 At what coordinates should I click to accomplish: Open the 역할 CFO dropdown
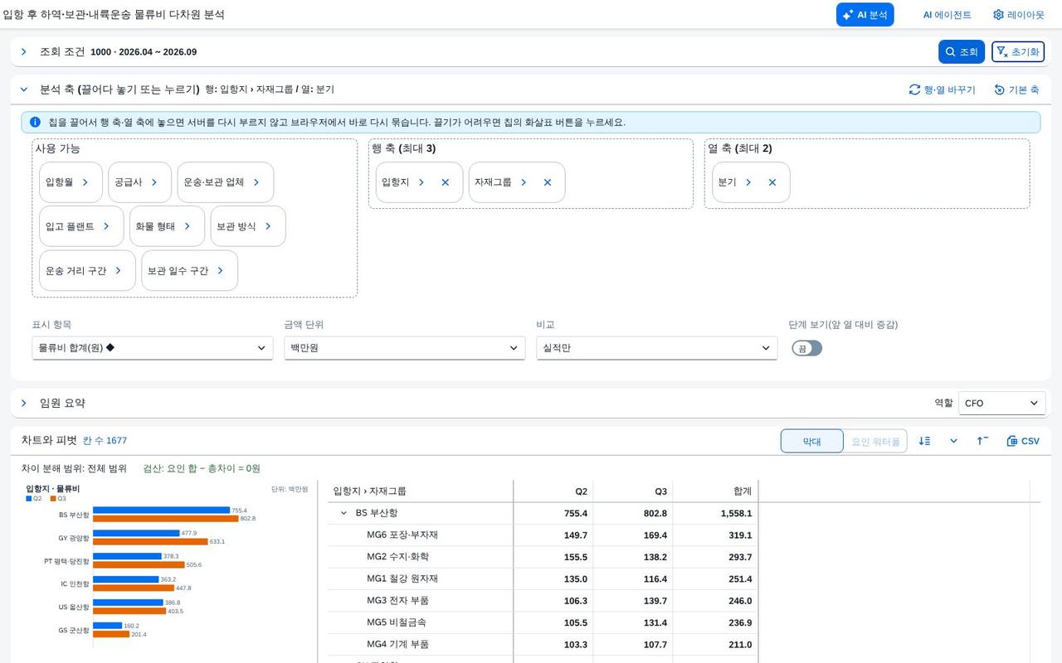(x=1002, y=403)
